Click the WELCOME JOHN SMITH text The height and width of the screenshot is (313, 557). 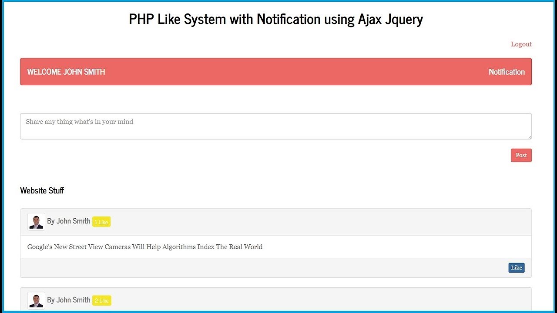pyautogui.click(x=66, y=72)
